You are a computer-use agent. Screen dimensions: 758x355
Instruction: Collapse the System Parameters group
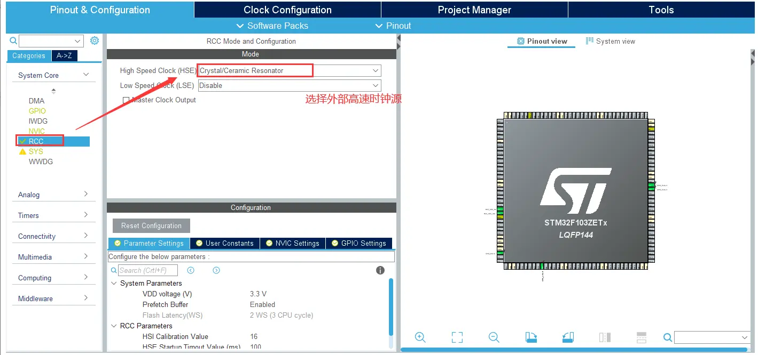(114, 283)
